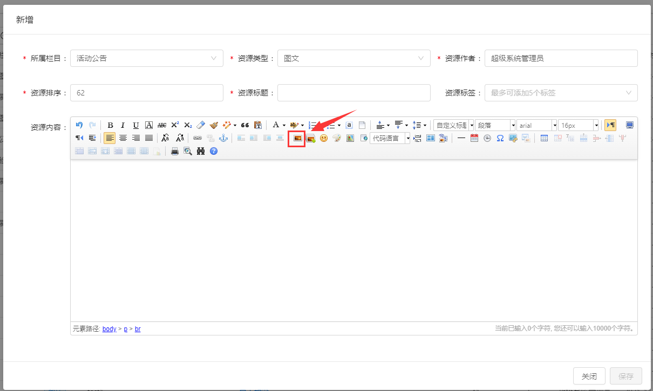Apply font color with the A icon
653x391 pixels.
coord(276,125)
